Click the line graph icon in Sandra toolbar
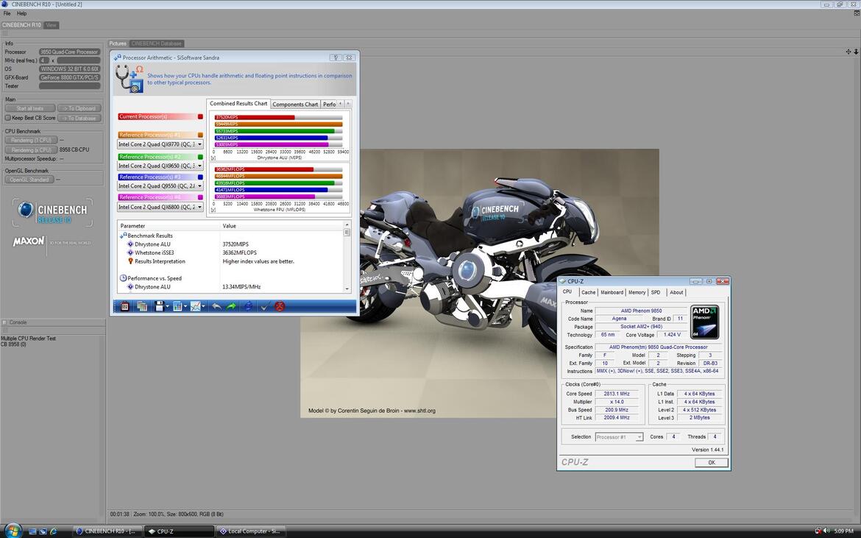861x538 pixels. click(x=196, y=306)
